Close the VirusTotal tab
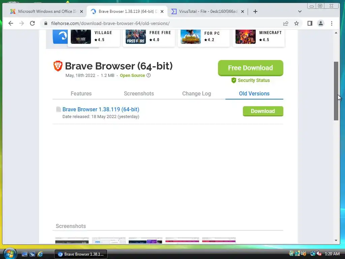Image resolution: width=345 pixels, height=259 pixels. point(243,11)
